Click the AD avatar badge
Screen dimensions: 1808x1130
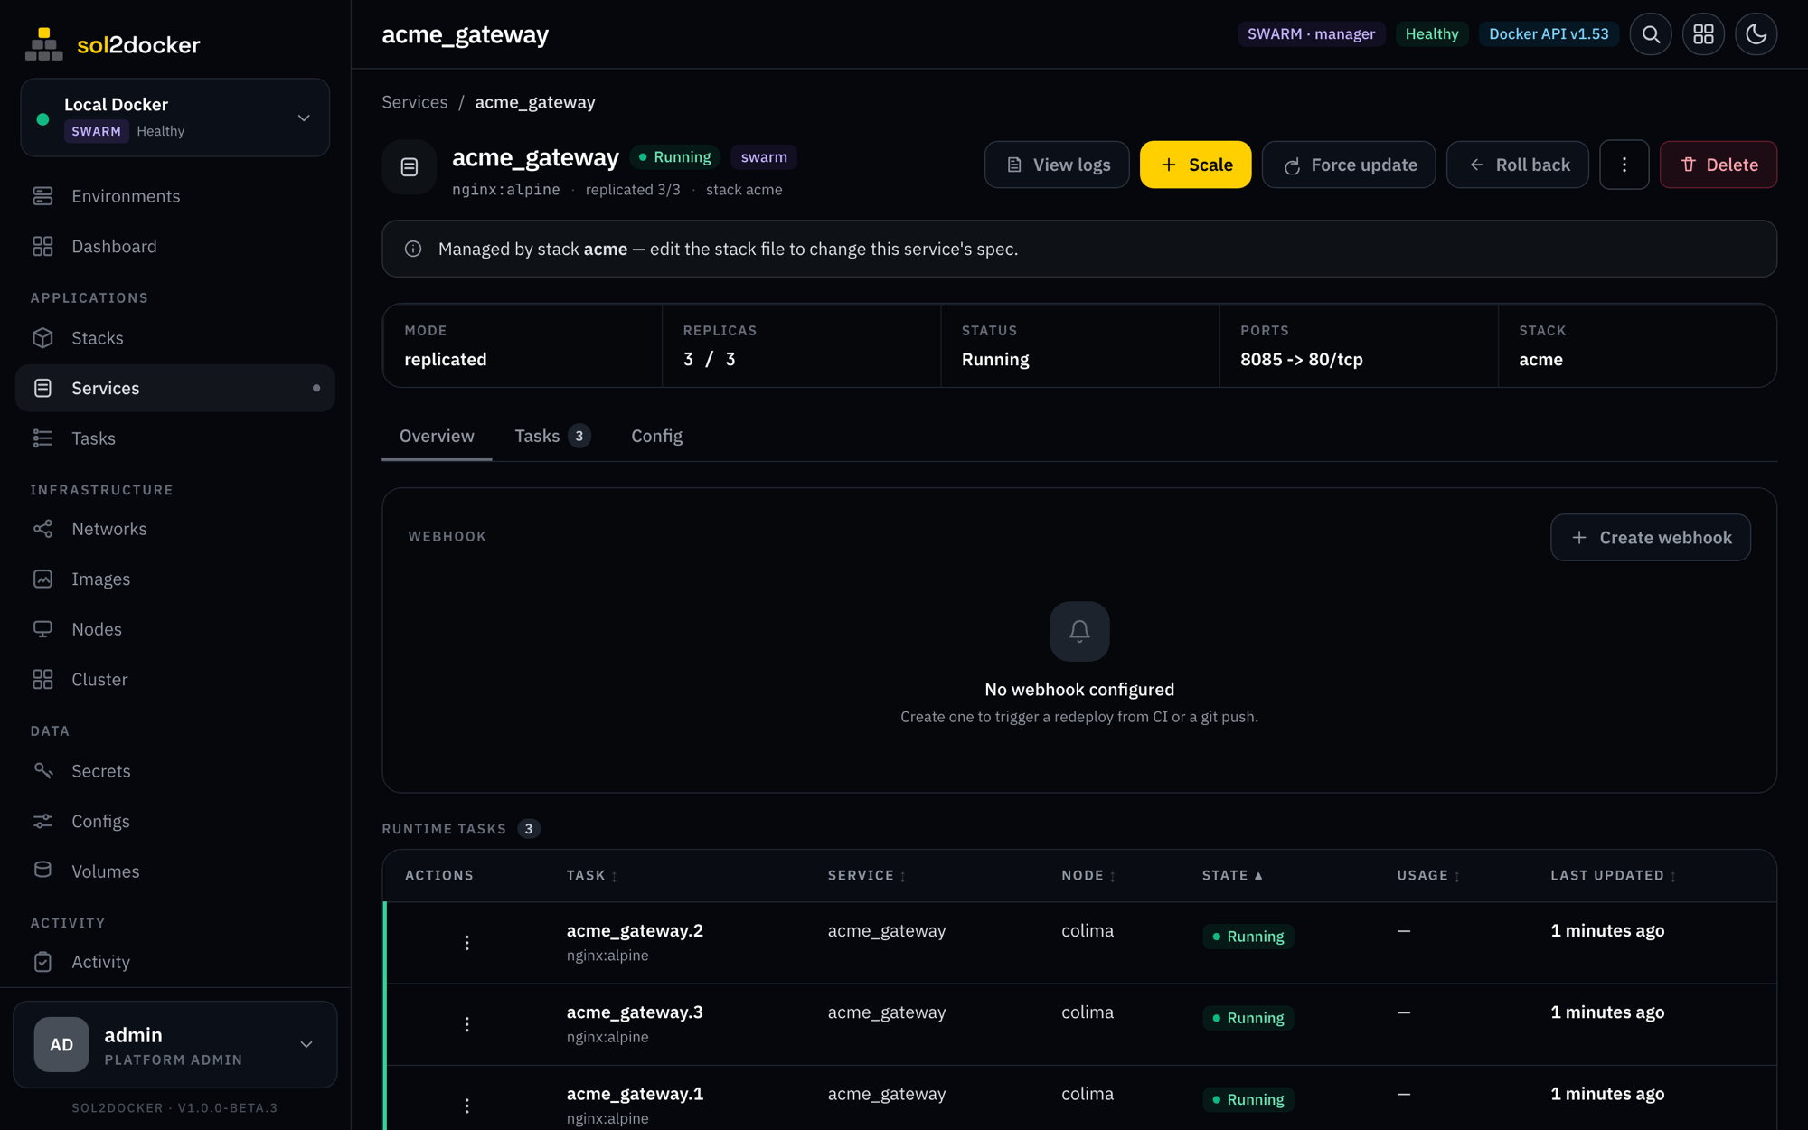point(61,1044)
